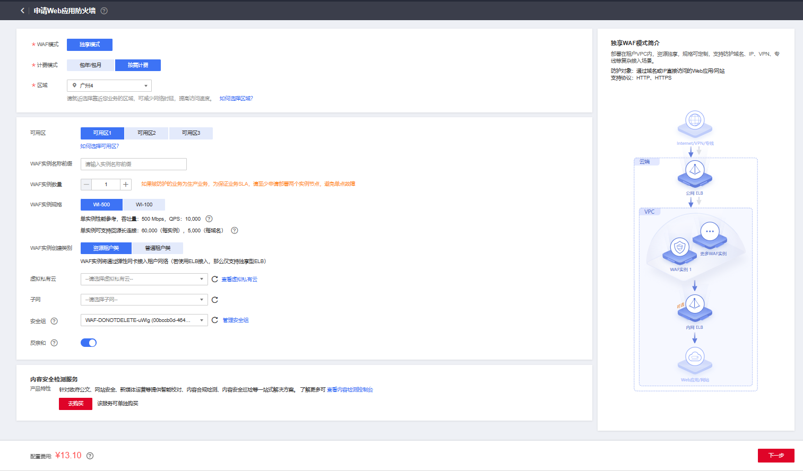Click the back arrow in the header
Image resolution: width=803 pixels, height=471 pixels.
coord(22,11)
